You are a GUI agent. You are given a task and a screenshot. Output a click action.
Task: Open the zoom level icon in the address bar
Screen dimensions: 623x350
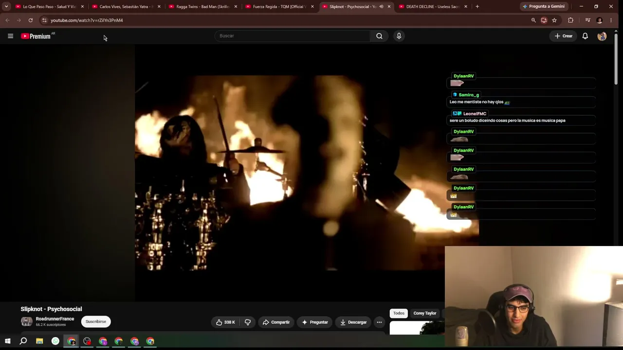[x=533, y=20]
